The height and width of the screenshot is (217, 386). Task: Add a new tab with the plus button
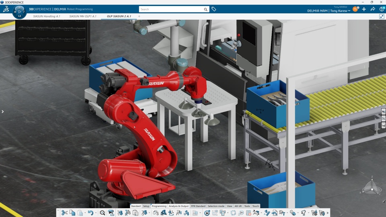pos(139,16)
